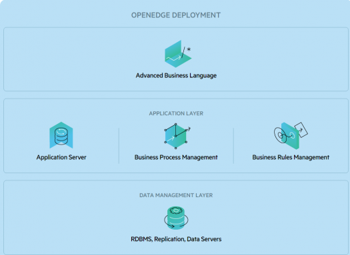Click the Advanced Business Language label
This screenshot has height=255, width=350.
coord(176,75)
